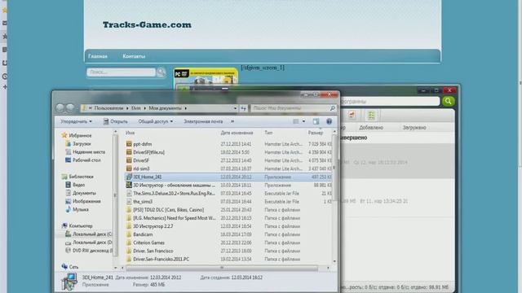Click the Explorer horizontal scrollbar

point(221,268)
